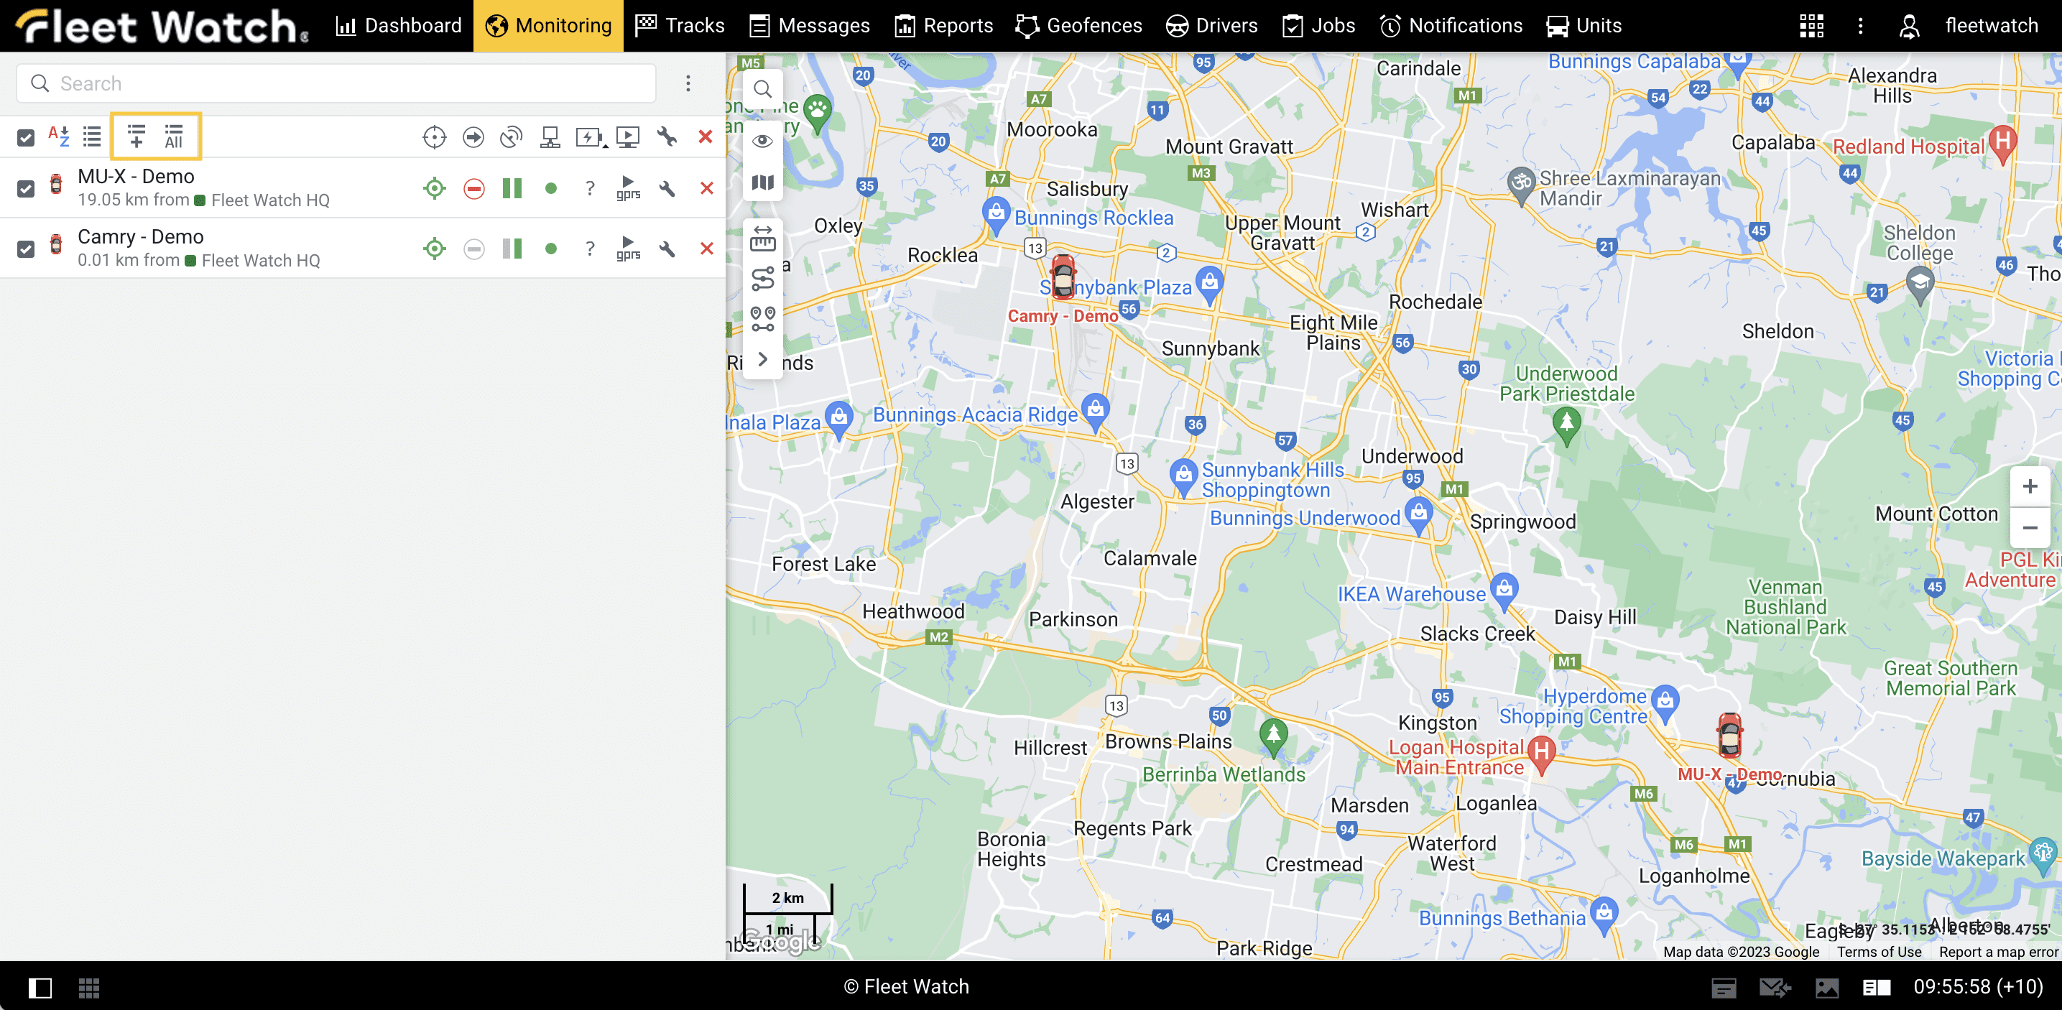Open the three-dot menu beside search field

pyautogui.click(x=688, y=83)
